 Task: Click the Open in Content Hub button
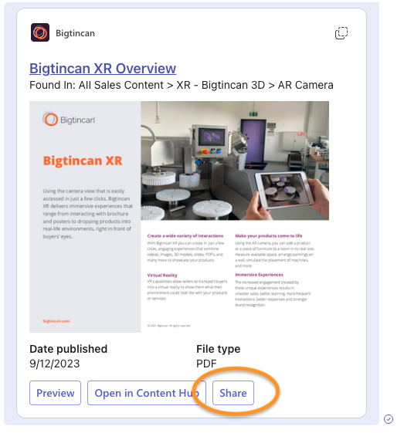click(x=147, y=393)
